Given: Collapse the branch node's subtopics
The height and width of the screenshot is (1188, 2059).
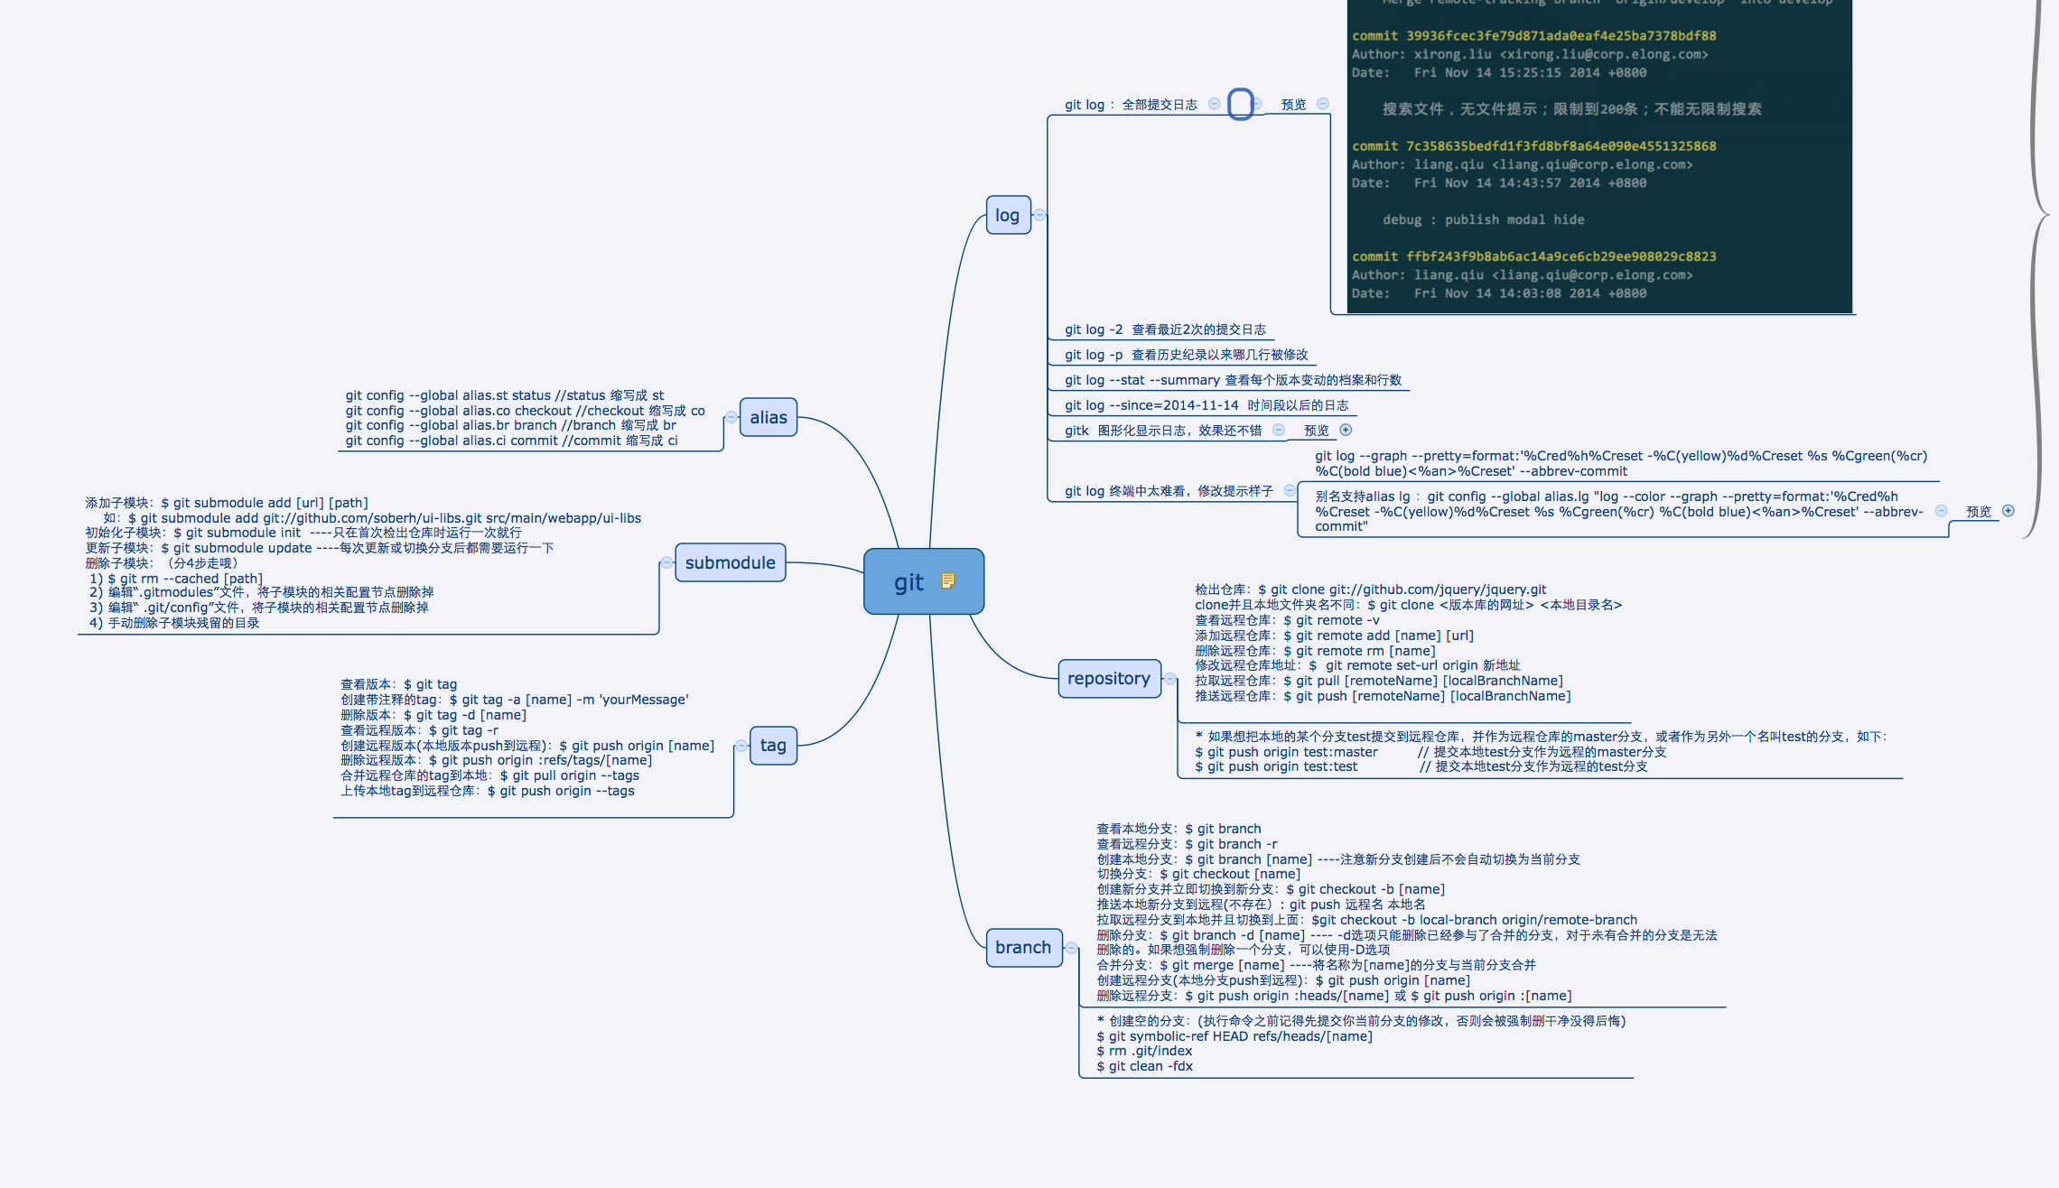Looking at the screenshot, I should (x=1071, y=948).
